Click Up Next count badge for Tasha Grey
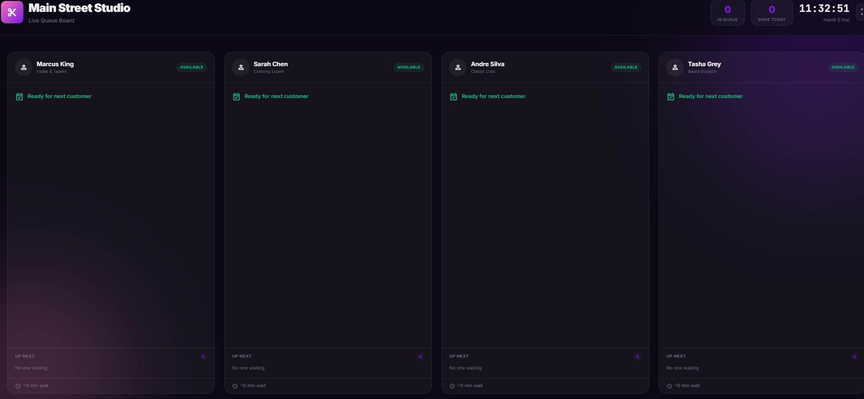Screen dimensions: 864x399 [854, 357]
